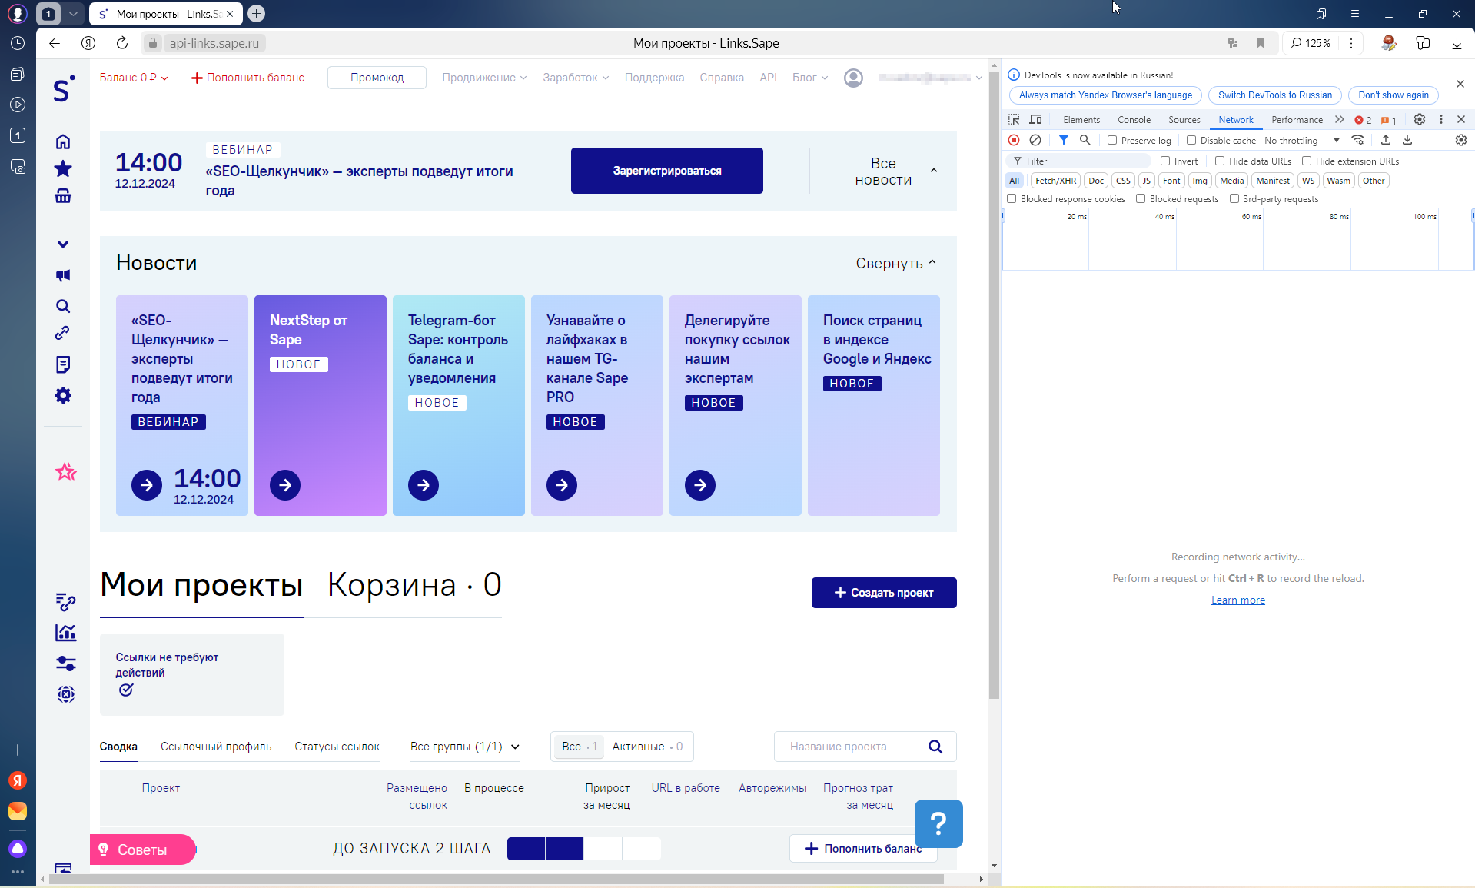Check Hide data URLs checkbox
1475x888 pixels.
1220,161
